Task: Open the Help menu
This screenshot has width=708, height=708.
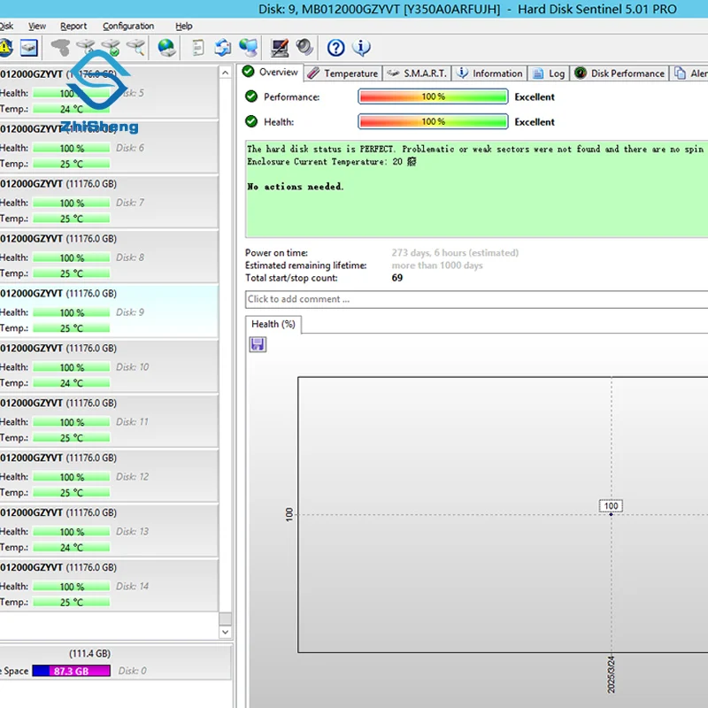Action: [x=184, y=27]
